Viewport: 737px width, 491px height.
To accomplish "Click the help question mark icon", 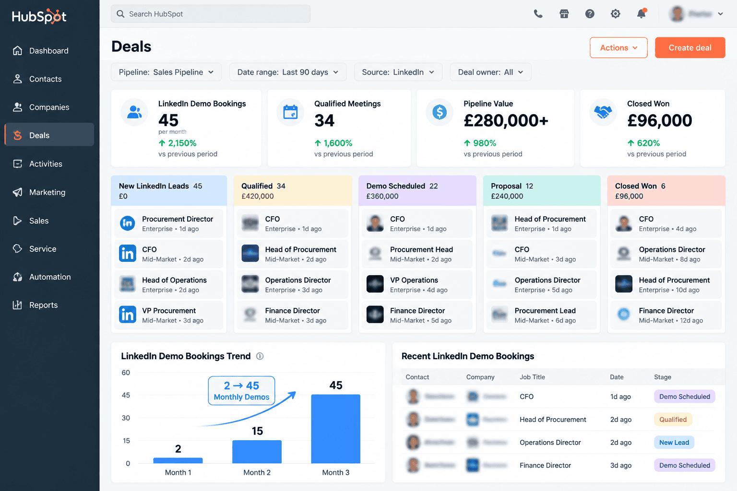I will [590, 14].
